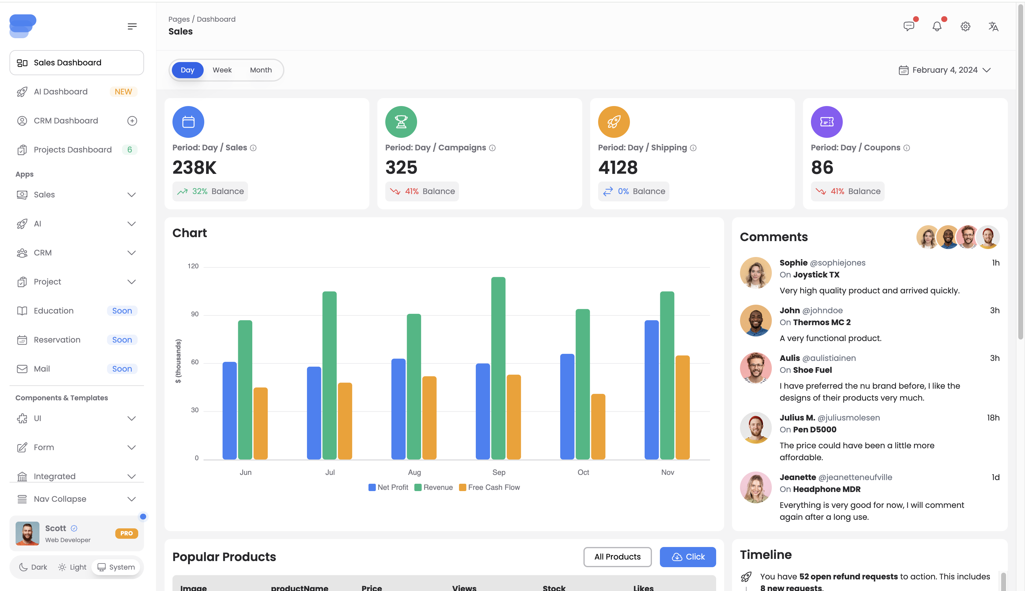Switch theme to Dark mode

click(33, 567)
